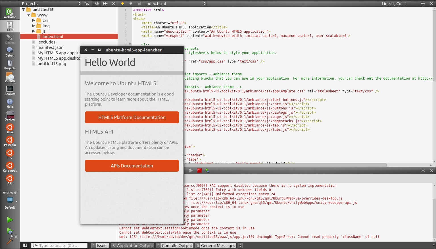The image size is (436, 249).
Task: Open the Issues output pane
Action: (x=100, y=245)
